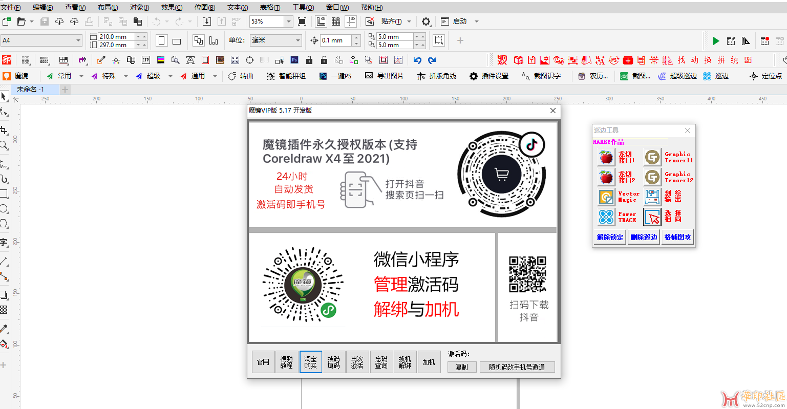Click Graphic Tracer11 icon in 巡边工具
Screen dimensions: 787x409
click(652, 157)
